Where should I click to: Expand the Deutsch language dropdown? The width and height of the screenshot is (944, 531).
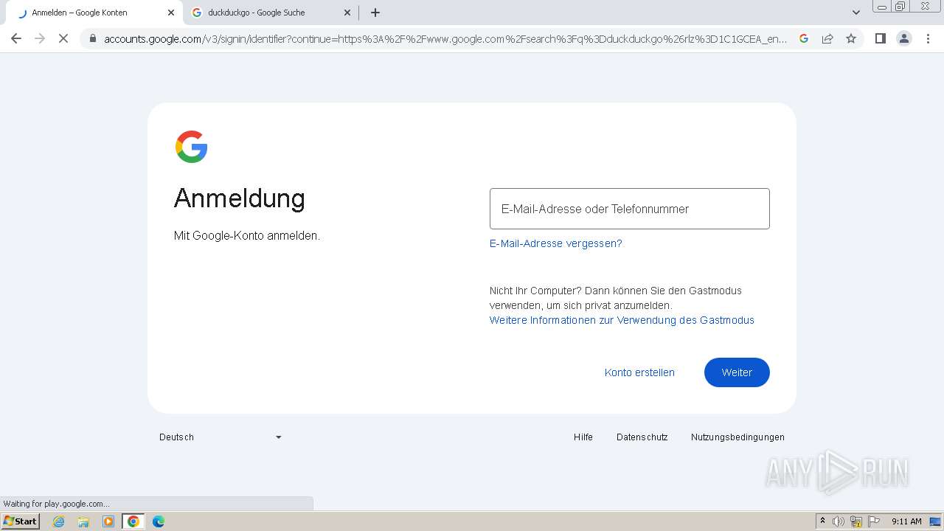pos(221,437)
